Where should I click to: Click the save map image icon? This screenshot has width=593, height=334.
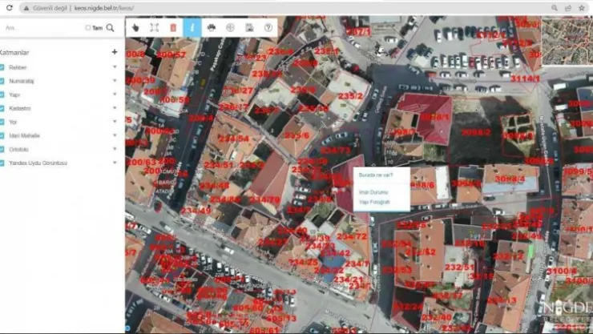coord(249,27)
